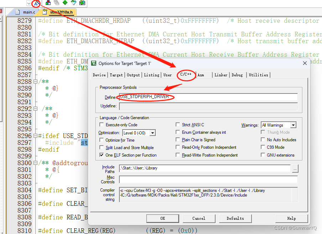Click ETH_DMACHTBAR_HTBAP macro name in editor
322x234 pixels.
pos(100,41)
